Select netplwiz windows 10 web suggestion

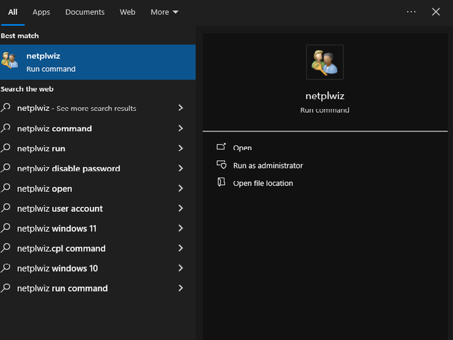(57, 268)
